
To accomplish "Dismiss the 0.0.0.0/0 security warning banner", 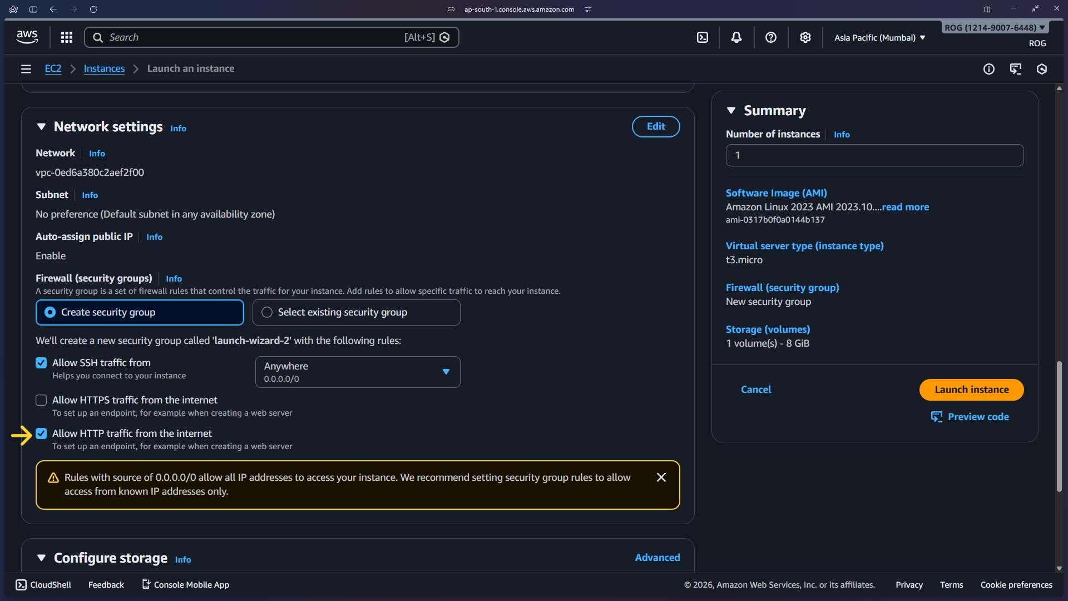I will [x=661, y=477].
